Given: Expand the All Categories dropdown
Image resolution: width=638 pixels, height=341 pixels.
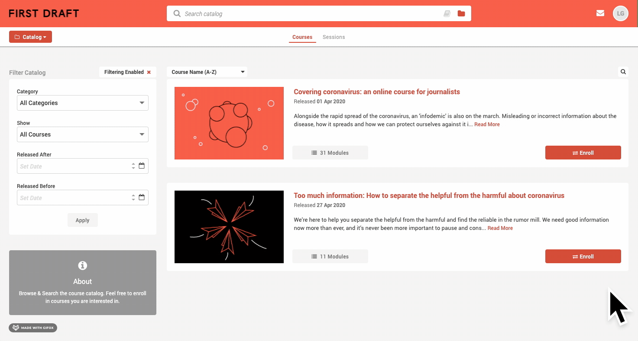Looking at the screenshot, I should [x=83, y=103].
